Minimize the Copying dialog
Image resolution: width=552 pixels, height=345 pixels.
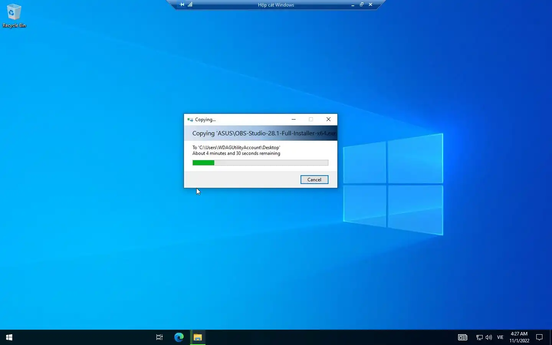pyautogui.click(x=294, y=119)
